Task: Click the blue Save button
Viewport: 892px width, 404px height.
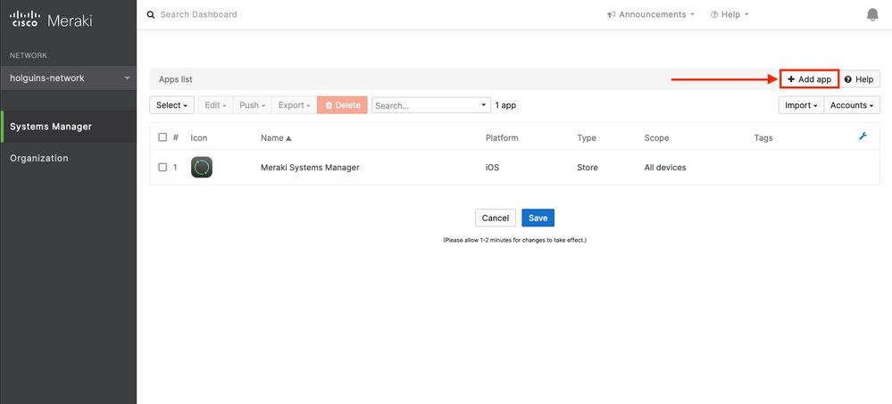Action: pyautogui.click(x=538, y=218)
